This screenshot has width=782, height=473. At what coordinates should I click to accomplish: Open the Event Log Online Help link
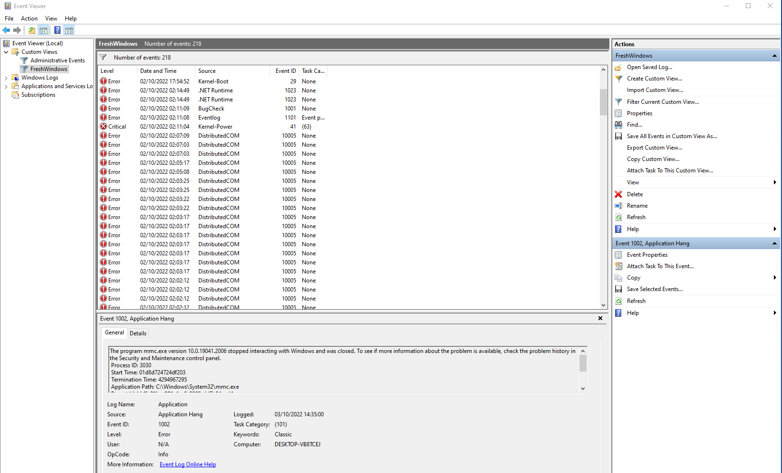tap(188, 464)
